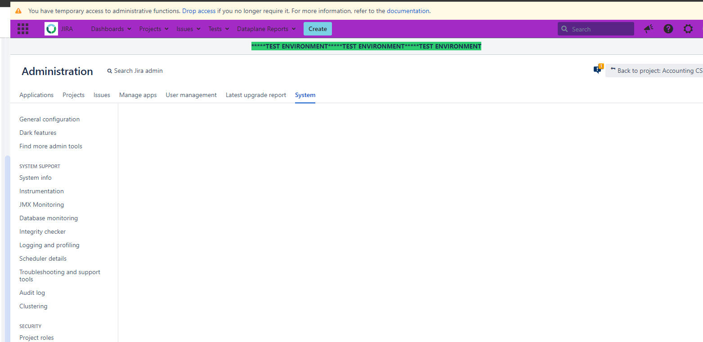The image size is (703, 342).
Task: Click Search Jira admin
Action: coord(135,71)
